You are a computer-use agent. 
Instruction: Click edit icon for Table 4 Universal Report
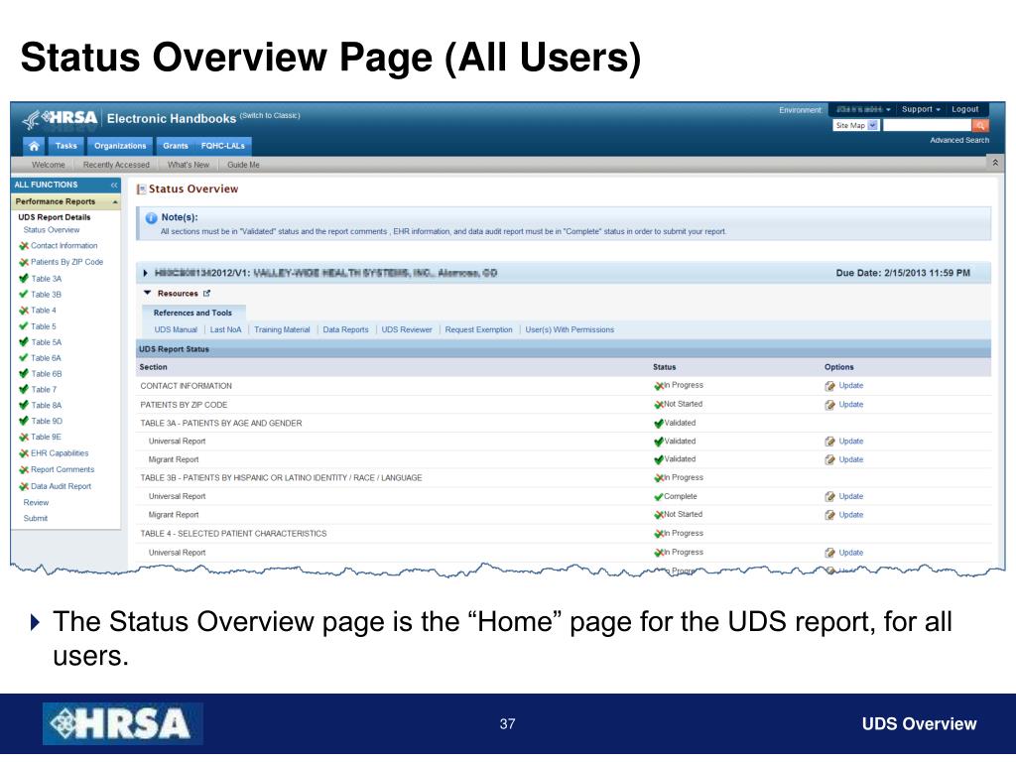pyautogui.click(x=829, y=554)
